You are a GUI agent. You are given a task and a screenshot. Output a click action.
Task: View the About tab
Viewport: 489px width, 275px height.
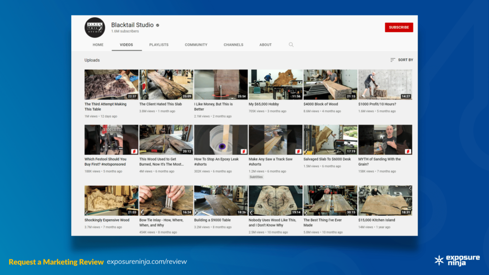point(266,44)
